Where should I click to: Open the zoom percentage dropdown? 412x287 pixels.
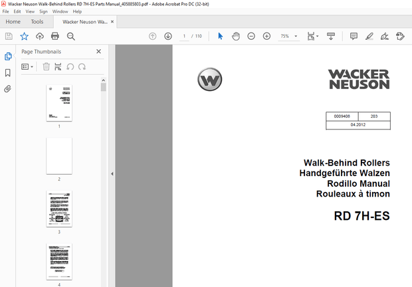(296, 37)
